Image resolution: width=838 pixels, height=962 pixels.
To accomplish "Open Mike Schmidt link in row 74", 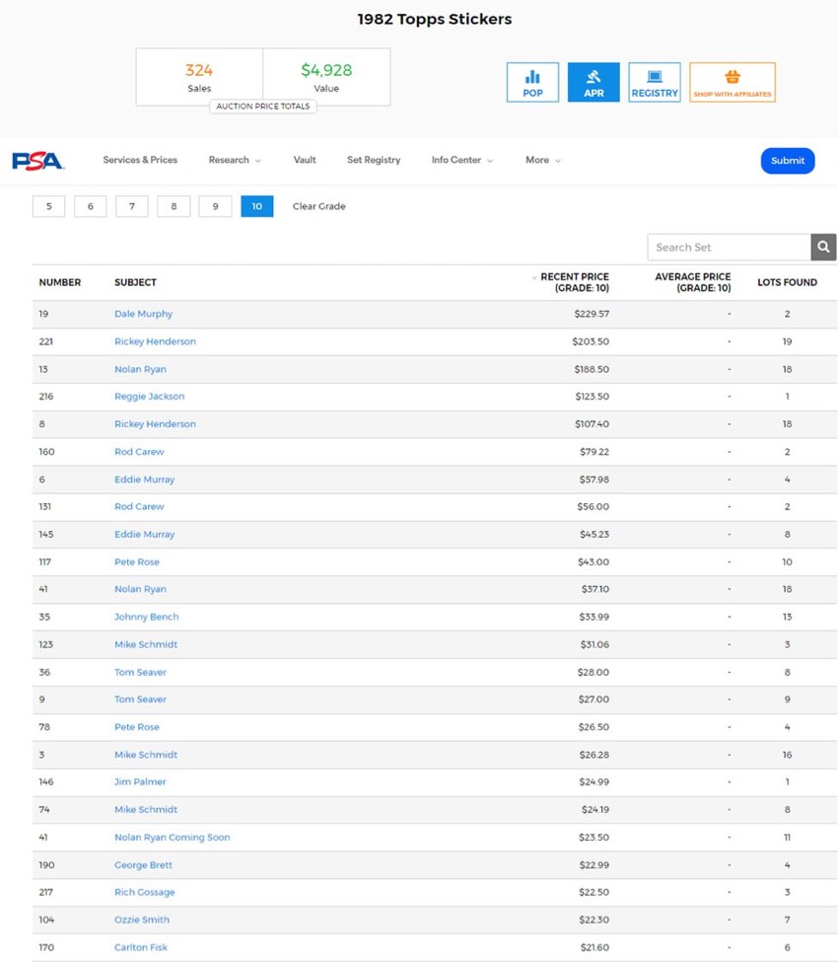I will [x=146, y=809].
